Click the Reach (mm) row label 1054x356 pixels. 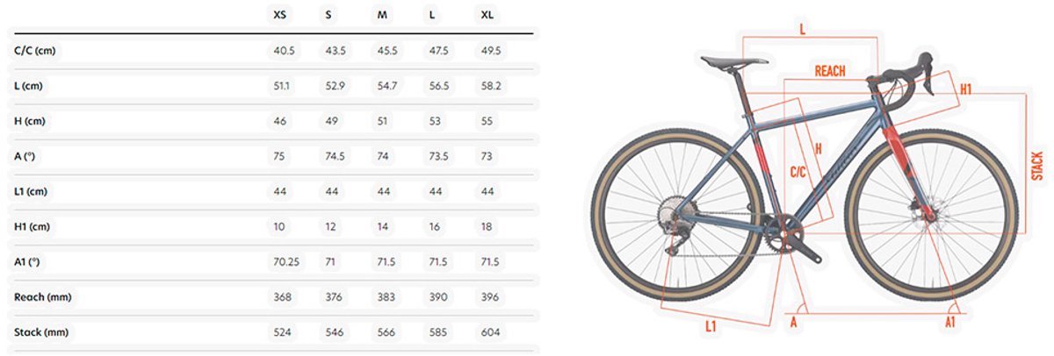[x=41, y=297]
